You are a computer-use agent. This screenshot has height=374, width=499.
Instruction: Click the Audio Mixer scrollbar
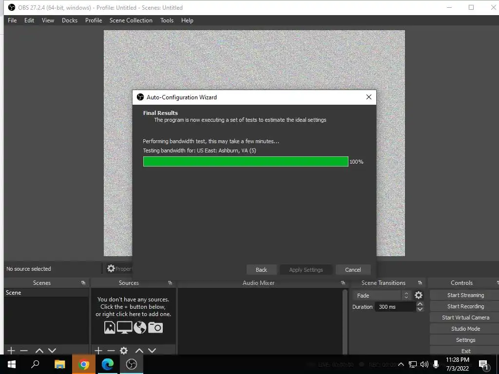[345, 320]
